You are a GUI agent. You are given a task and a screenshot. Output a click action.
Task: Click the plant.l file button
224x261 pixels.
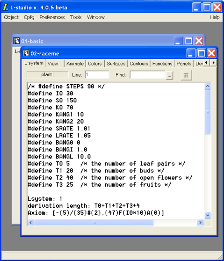pos(47,74)
